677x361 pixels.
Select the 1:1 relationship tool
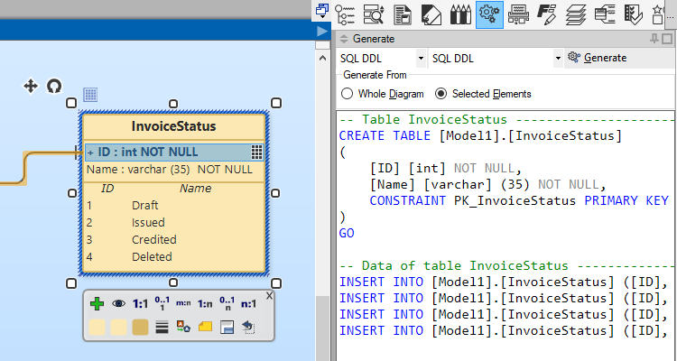click(141, 305)
